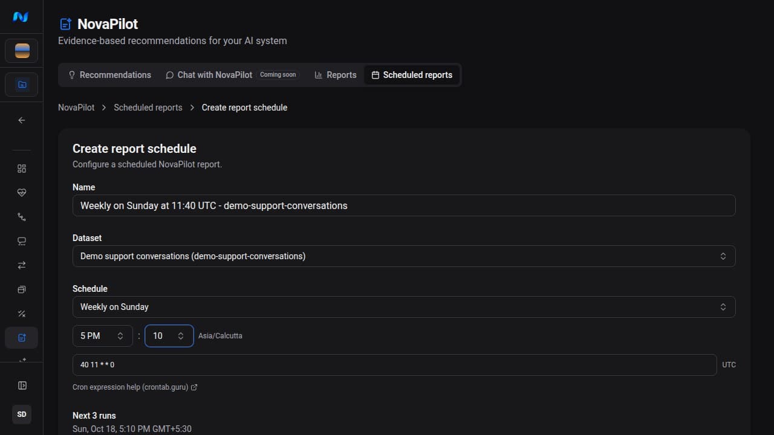
Task: Click the cron expression field '40 11 * * 0'
Action: [x=395, y=365]
